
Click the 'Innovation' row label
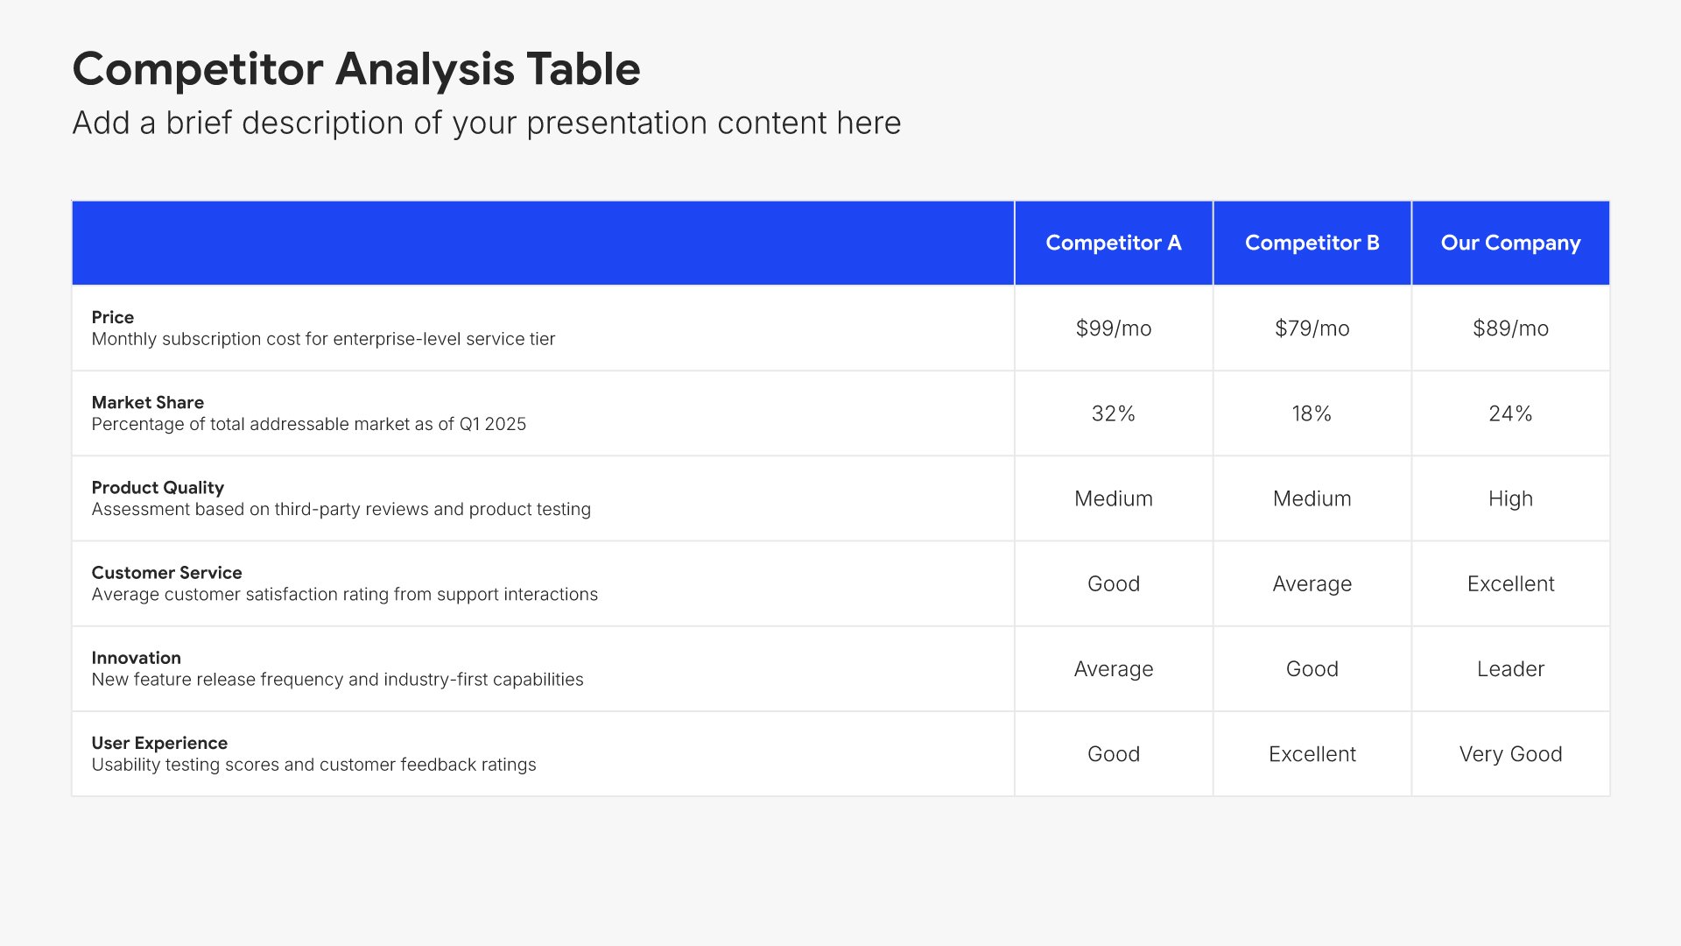137,658
